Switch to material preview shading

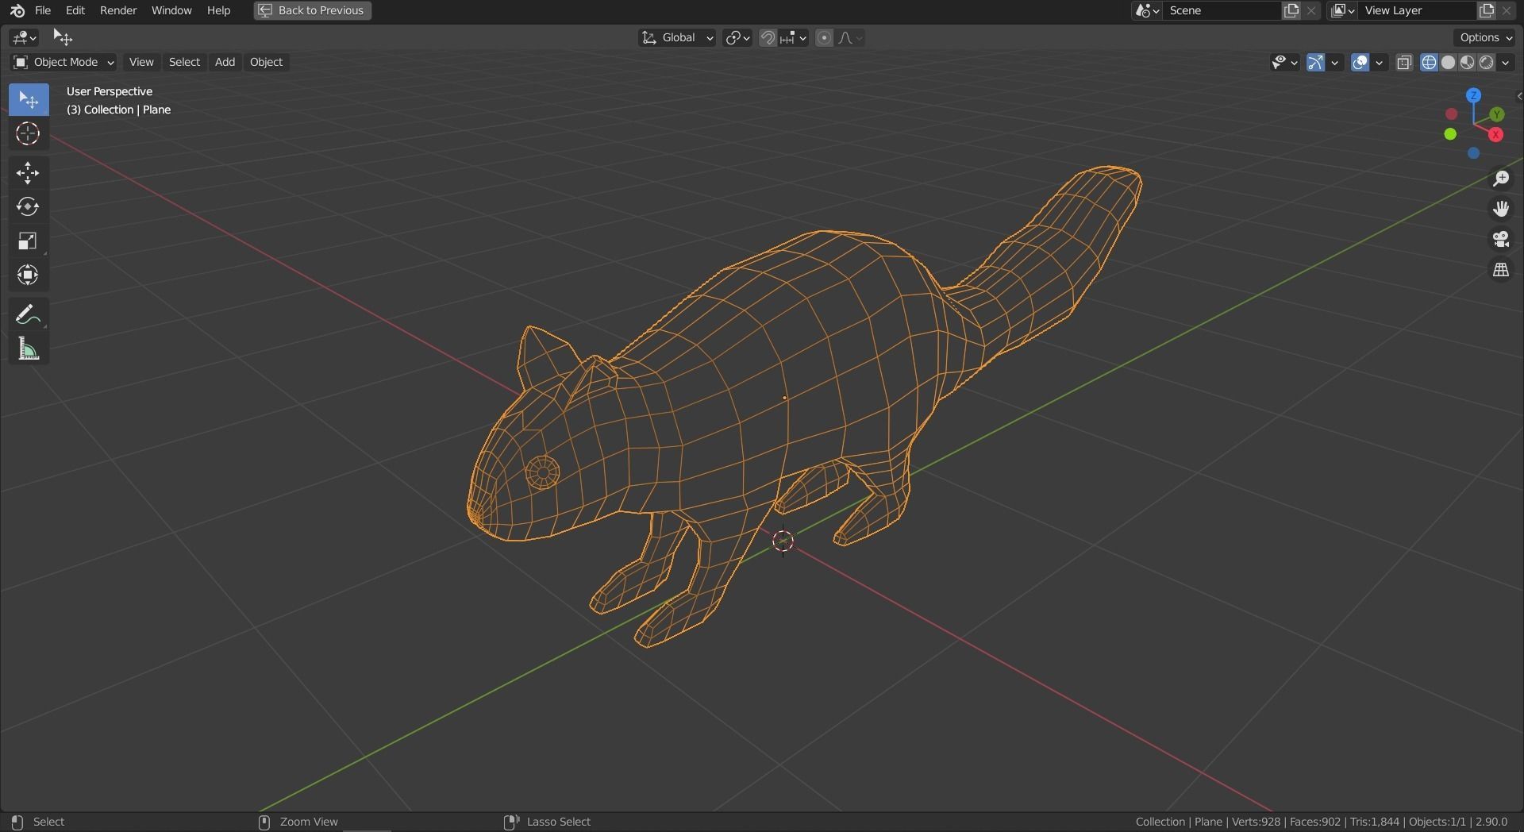1467,62
